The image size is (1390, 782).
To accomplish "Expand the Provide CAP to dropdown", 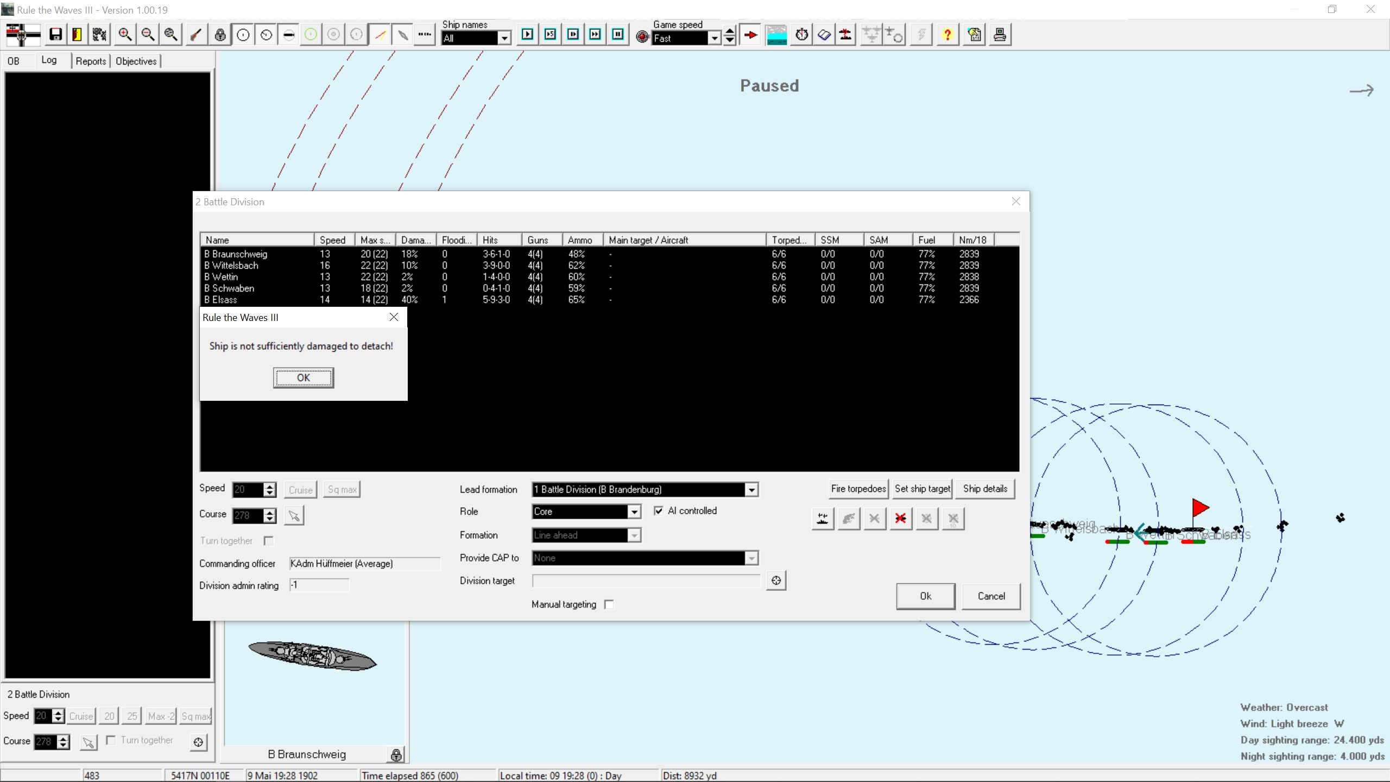I will 751,558.
